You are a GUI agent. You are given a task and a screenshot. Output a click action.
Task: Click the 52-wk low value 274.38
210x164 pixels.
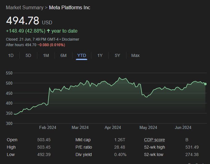pos(192,155)
